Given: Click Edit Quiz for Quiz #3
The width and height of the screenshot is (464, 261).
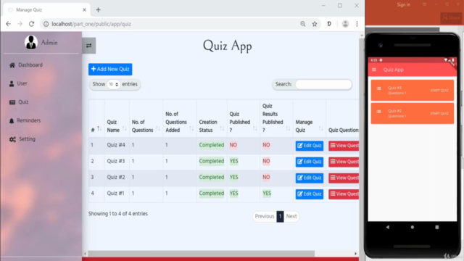Looking at the screenshot, I should 310,162.
